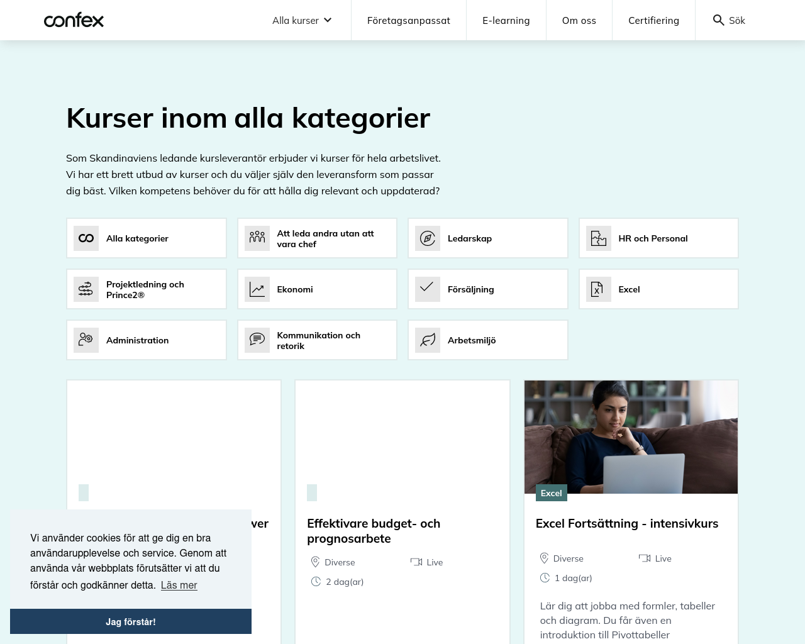Click location pin icon on Excel course card
Image resolution: width=805 pixels, height=644 pixels.
click(x=545, y=558)
